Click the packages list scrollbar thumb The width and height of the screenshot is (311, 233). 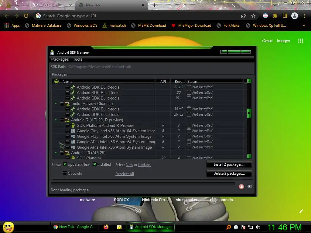(249, 113)
